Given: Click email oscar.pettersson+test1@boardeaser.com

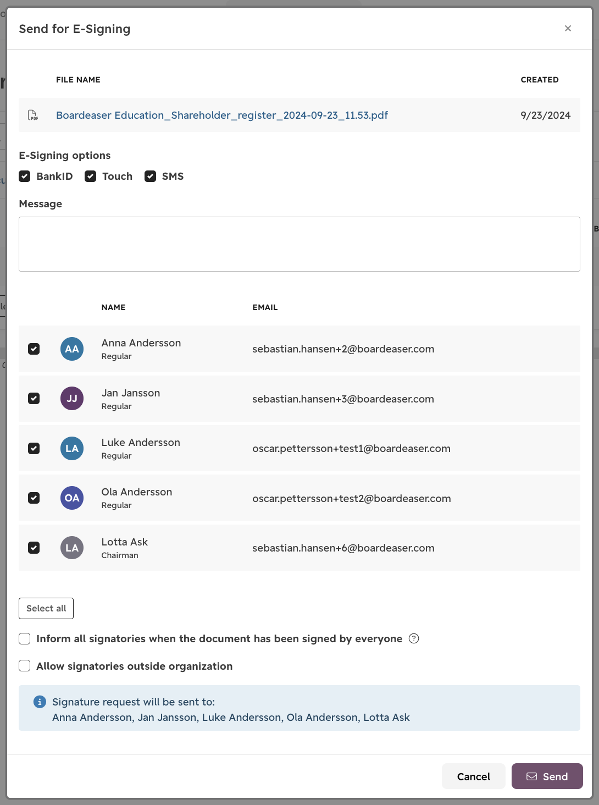Looking at the screenshot, I should [352, 449].
